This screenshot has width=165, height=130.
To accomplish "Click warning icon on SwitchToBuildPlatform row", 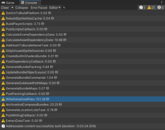I will point(3,13).
